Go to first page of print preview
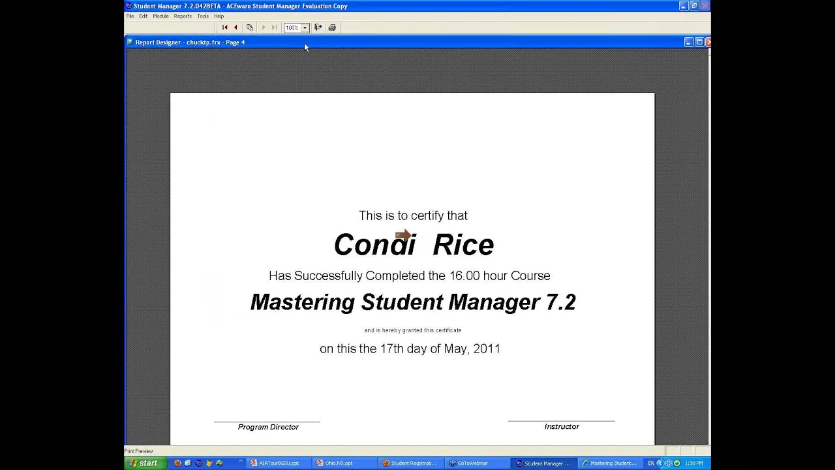The width and height of the screenshot is (835, 470). [x=225, y=27]
